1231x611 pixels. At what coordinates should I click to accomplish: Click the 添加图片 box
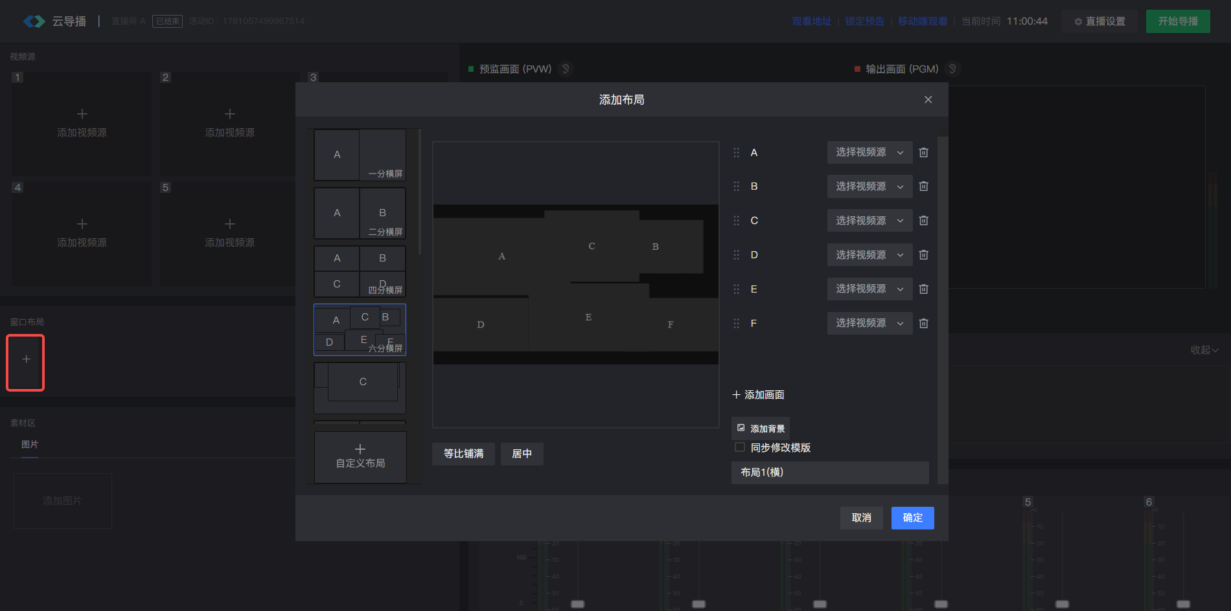(62, 501)
